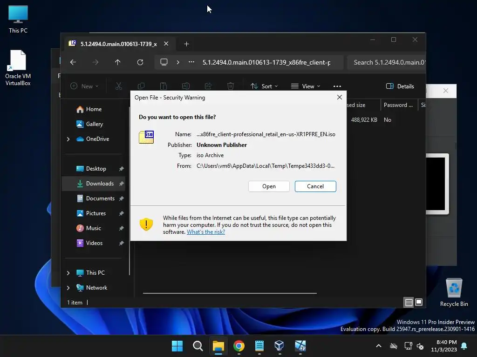The width and height of the screenshot is (477, 357).
Task: Click the Cut scissors icon
Action: pyautogui.click(x=119, y=86)
